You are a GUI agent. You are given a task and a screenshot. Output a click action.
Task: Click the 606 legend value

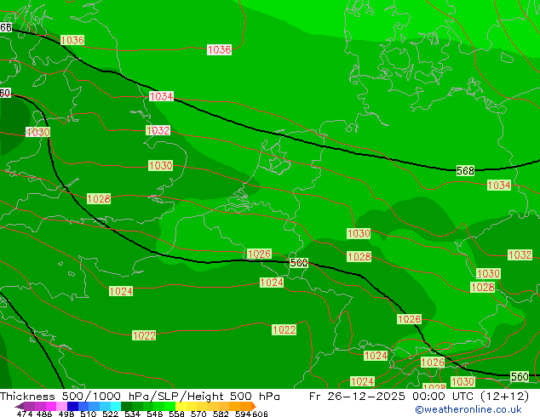(x=260, y=414)
